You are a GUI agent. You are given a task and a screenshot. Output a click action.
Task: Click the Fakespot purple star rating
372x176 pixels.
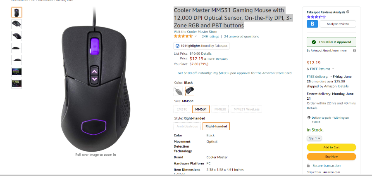316,17
